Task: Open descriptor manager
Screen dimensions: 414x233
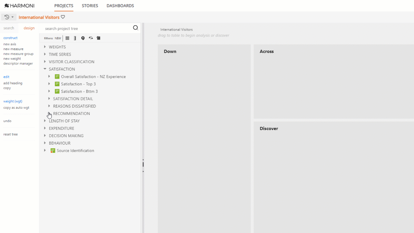Action: (x=18, y=64)
